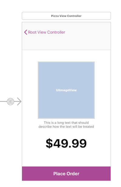
Task: Select the $49.99 price label
Action: click(66, 143)
